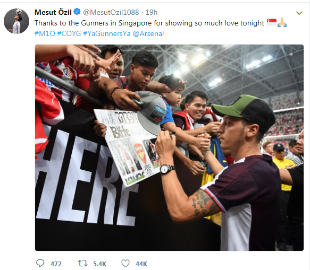Viewport: 310px width, 270px height.
Task: Click the praying hands emoji
Action: [x=282, y=22]
